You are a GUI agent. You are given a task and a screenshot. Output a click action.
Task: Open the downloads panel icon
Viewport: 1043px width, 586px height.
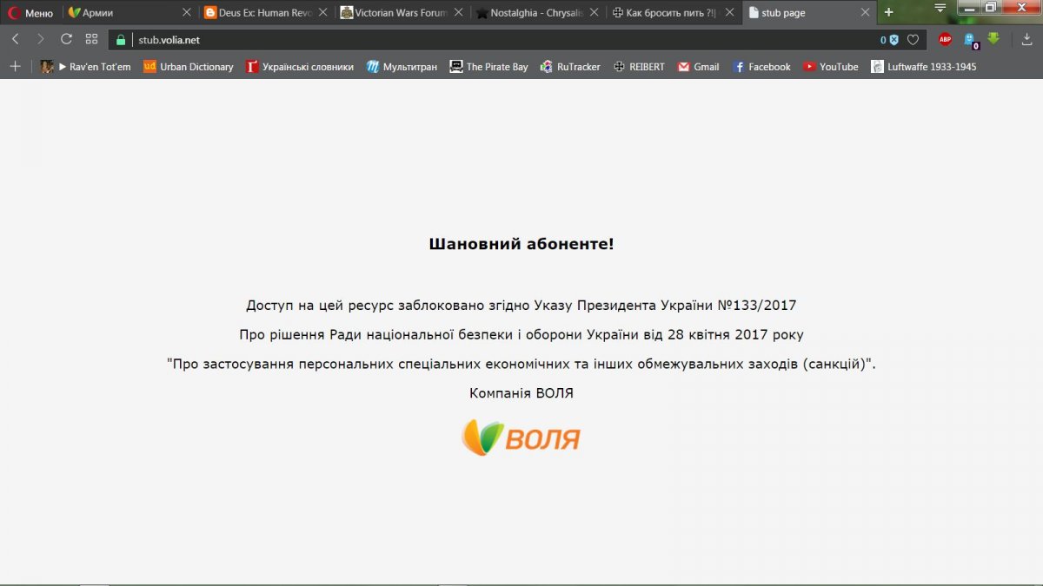click(x=1026, y=39)
